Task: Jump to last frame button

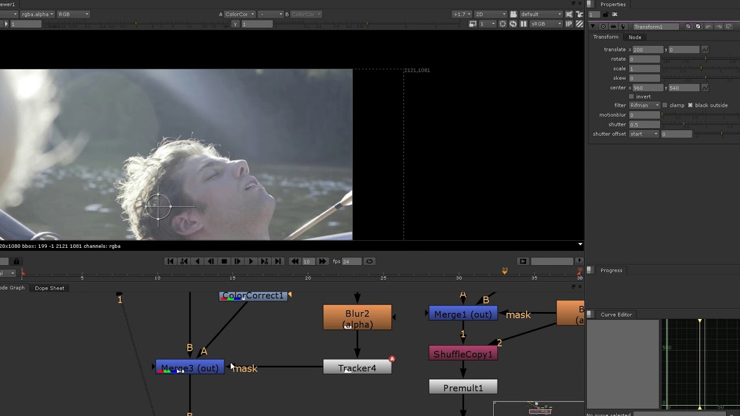Action: pyautogui.click(x=278, y=261)
